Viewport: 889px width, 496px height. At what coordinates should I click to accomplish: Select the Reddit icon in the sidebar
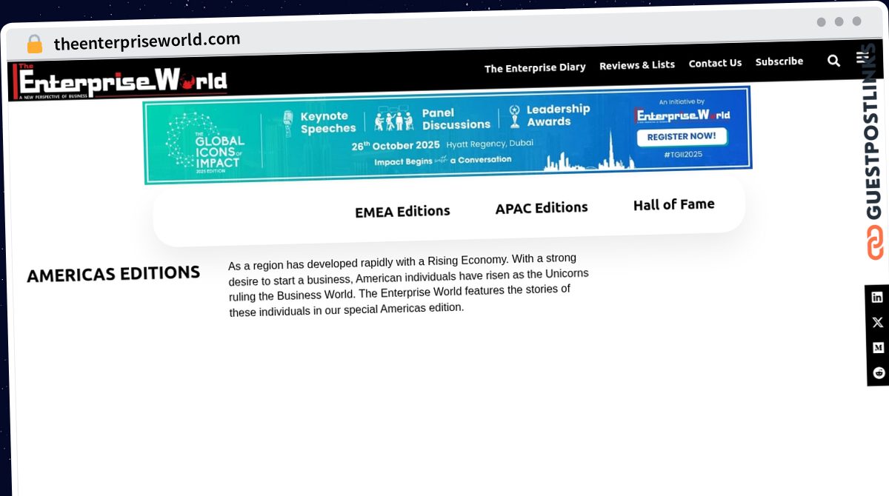pos(877,372)
